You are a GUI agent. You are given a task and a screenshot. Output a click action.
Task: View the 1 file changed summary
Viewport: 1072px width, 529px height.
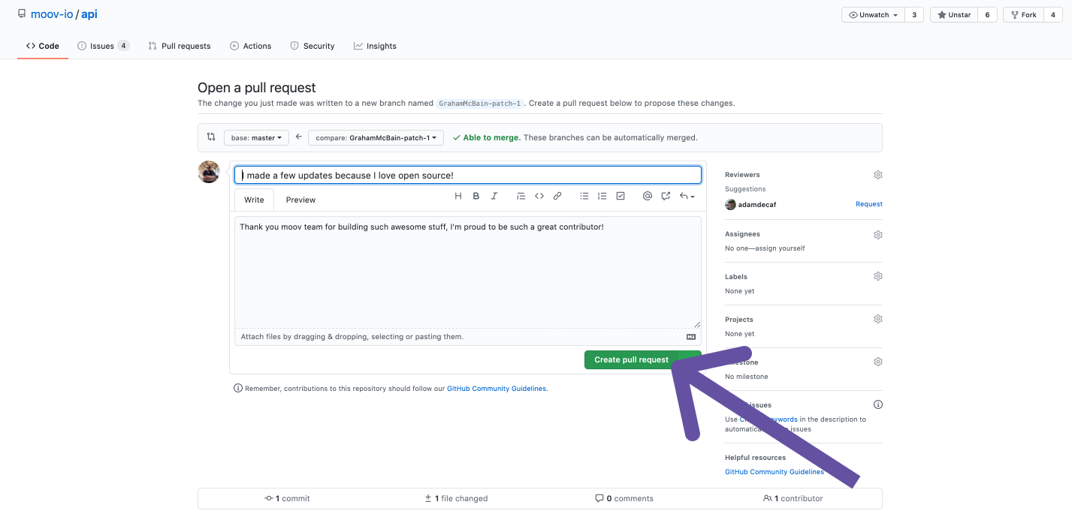point(456,498)
